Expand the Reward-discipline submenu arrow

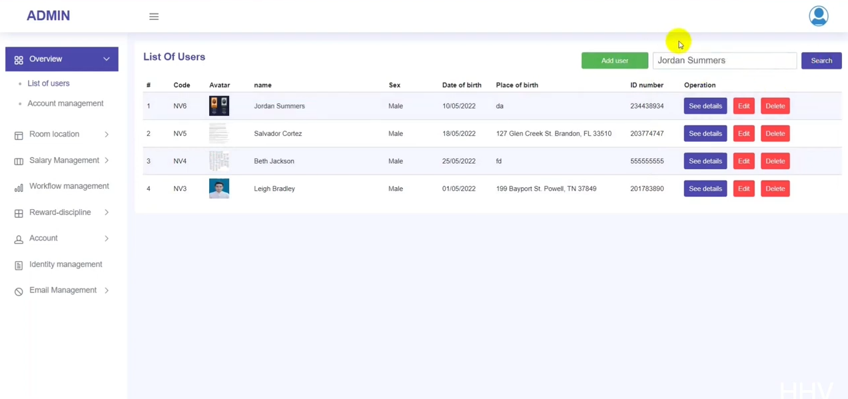click(107, 212)
